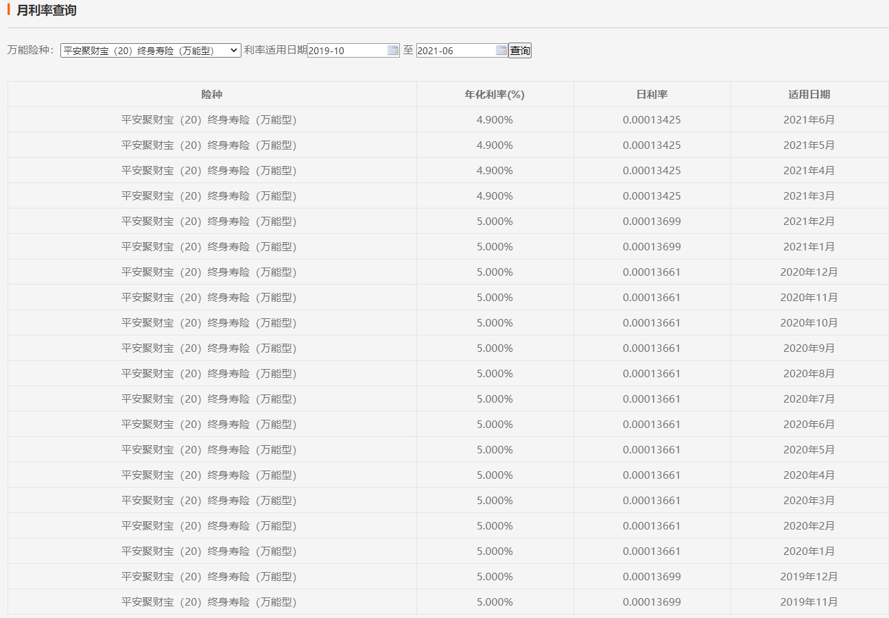Screen dimensions: 889x618
Task: Select the annual rate in the 2020年6月 row
Action: [495, 425]
